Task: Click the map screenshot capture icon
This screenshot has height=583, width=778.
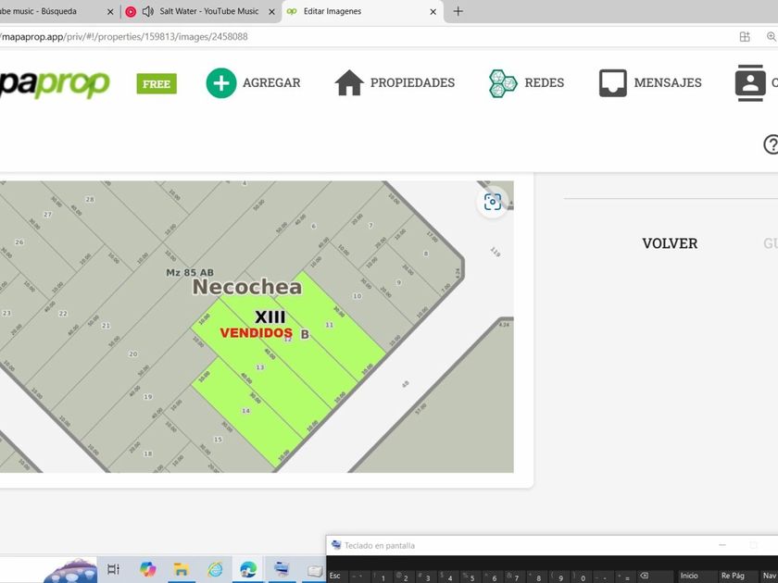Action: tap(493, 202)
